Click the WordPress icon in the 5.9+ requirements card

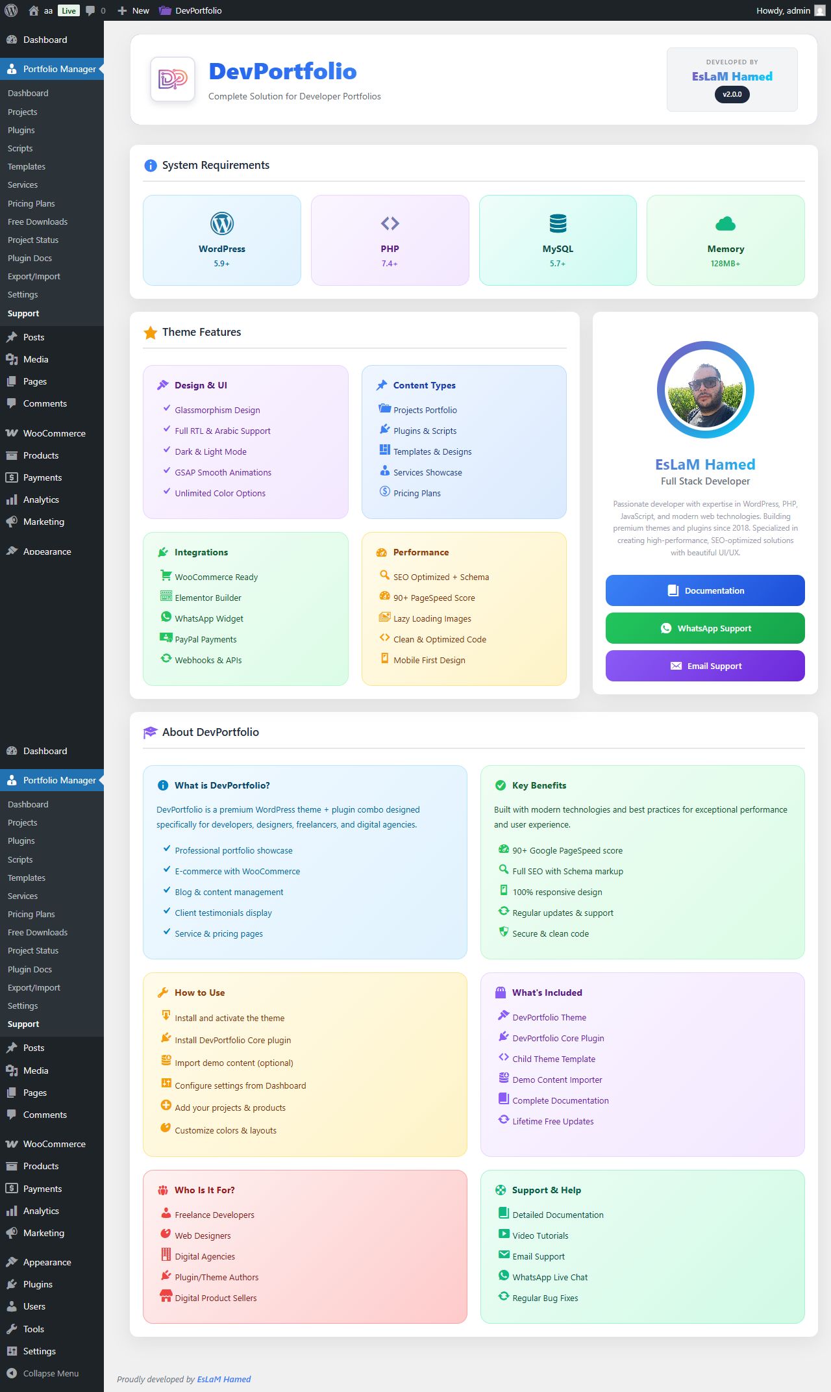(222, 223)
